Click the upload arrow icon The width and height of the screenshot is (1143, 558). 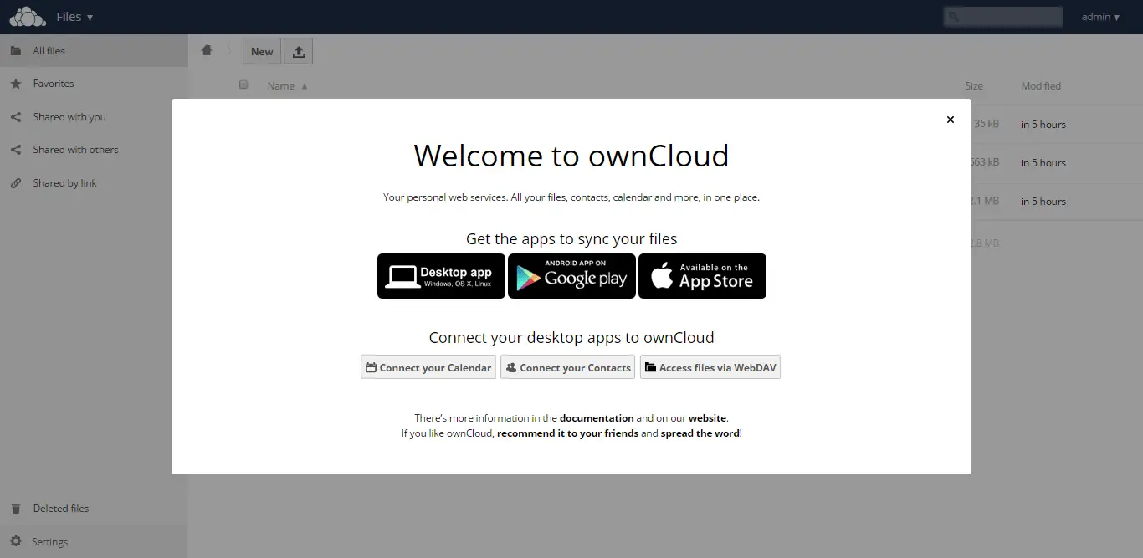tap(298, 52)
